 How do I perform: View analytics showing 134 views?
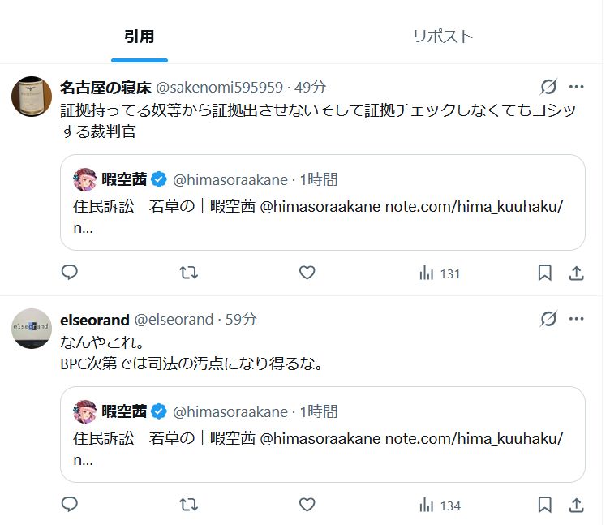coord(440,506)
